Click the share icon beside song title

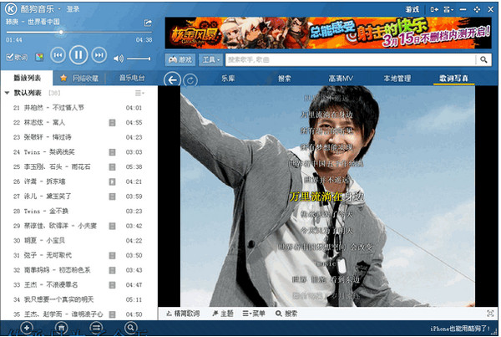(148, 23)
